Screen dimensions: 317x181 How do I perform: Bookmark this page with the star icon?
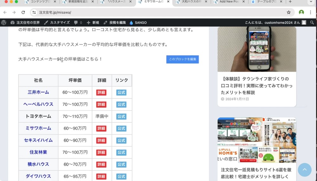click(289, 12)
